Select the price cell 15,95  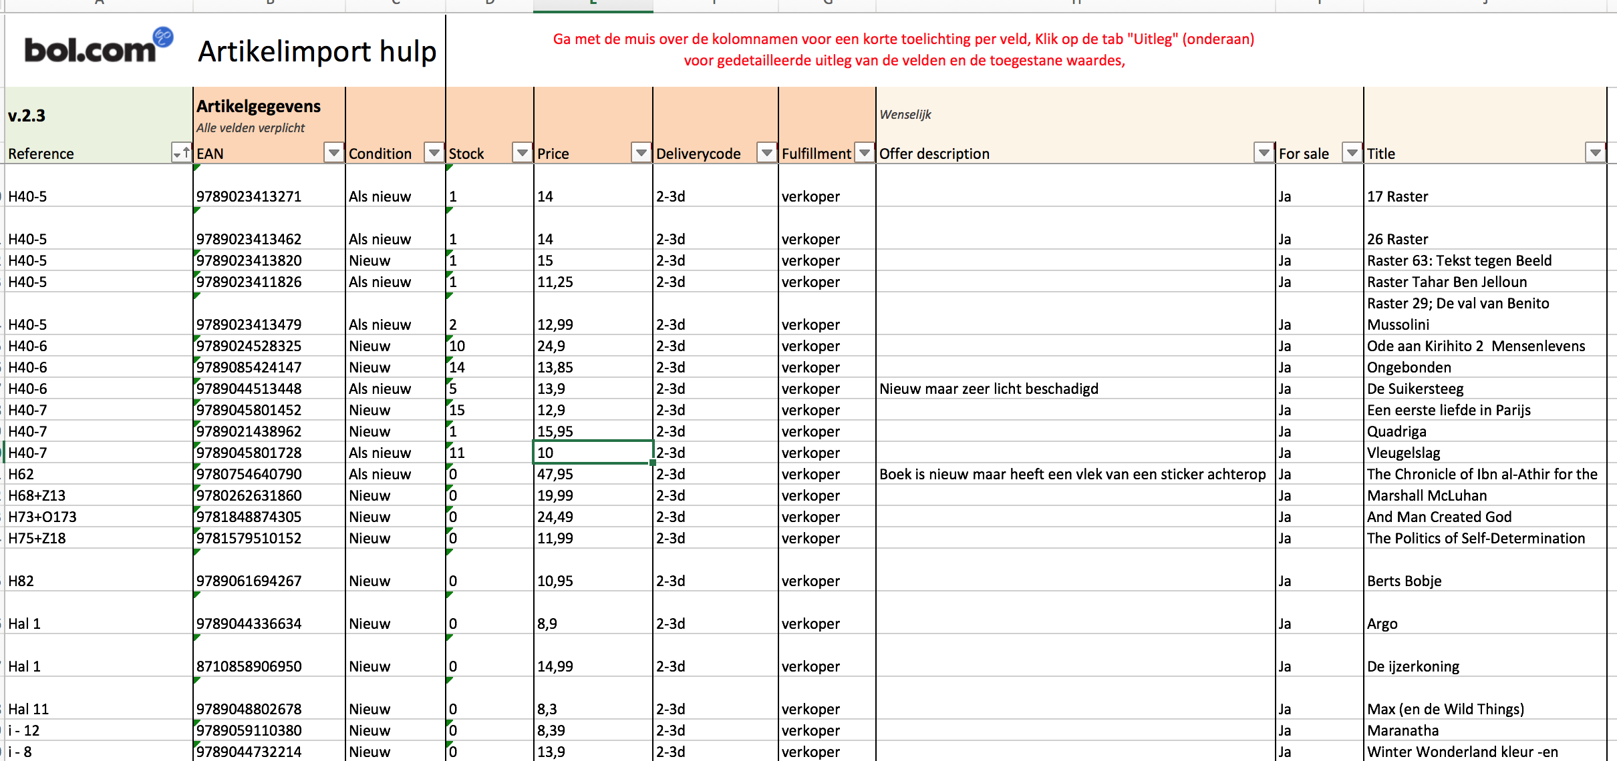593,431
